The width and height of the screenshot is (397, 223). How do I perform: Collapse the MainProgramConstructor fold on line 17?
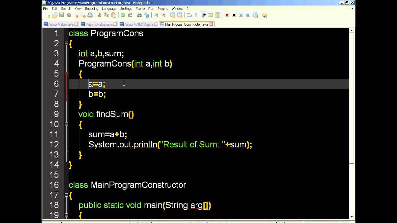[66, 195]
